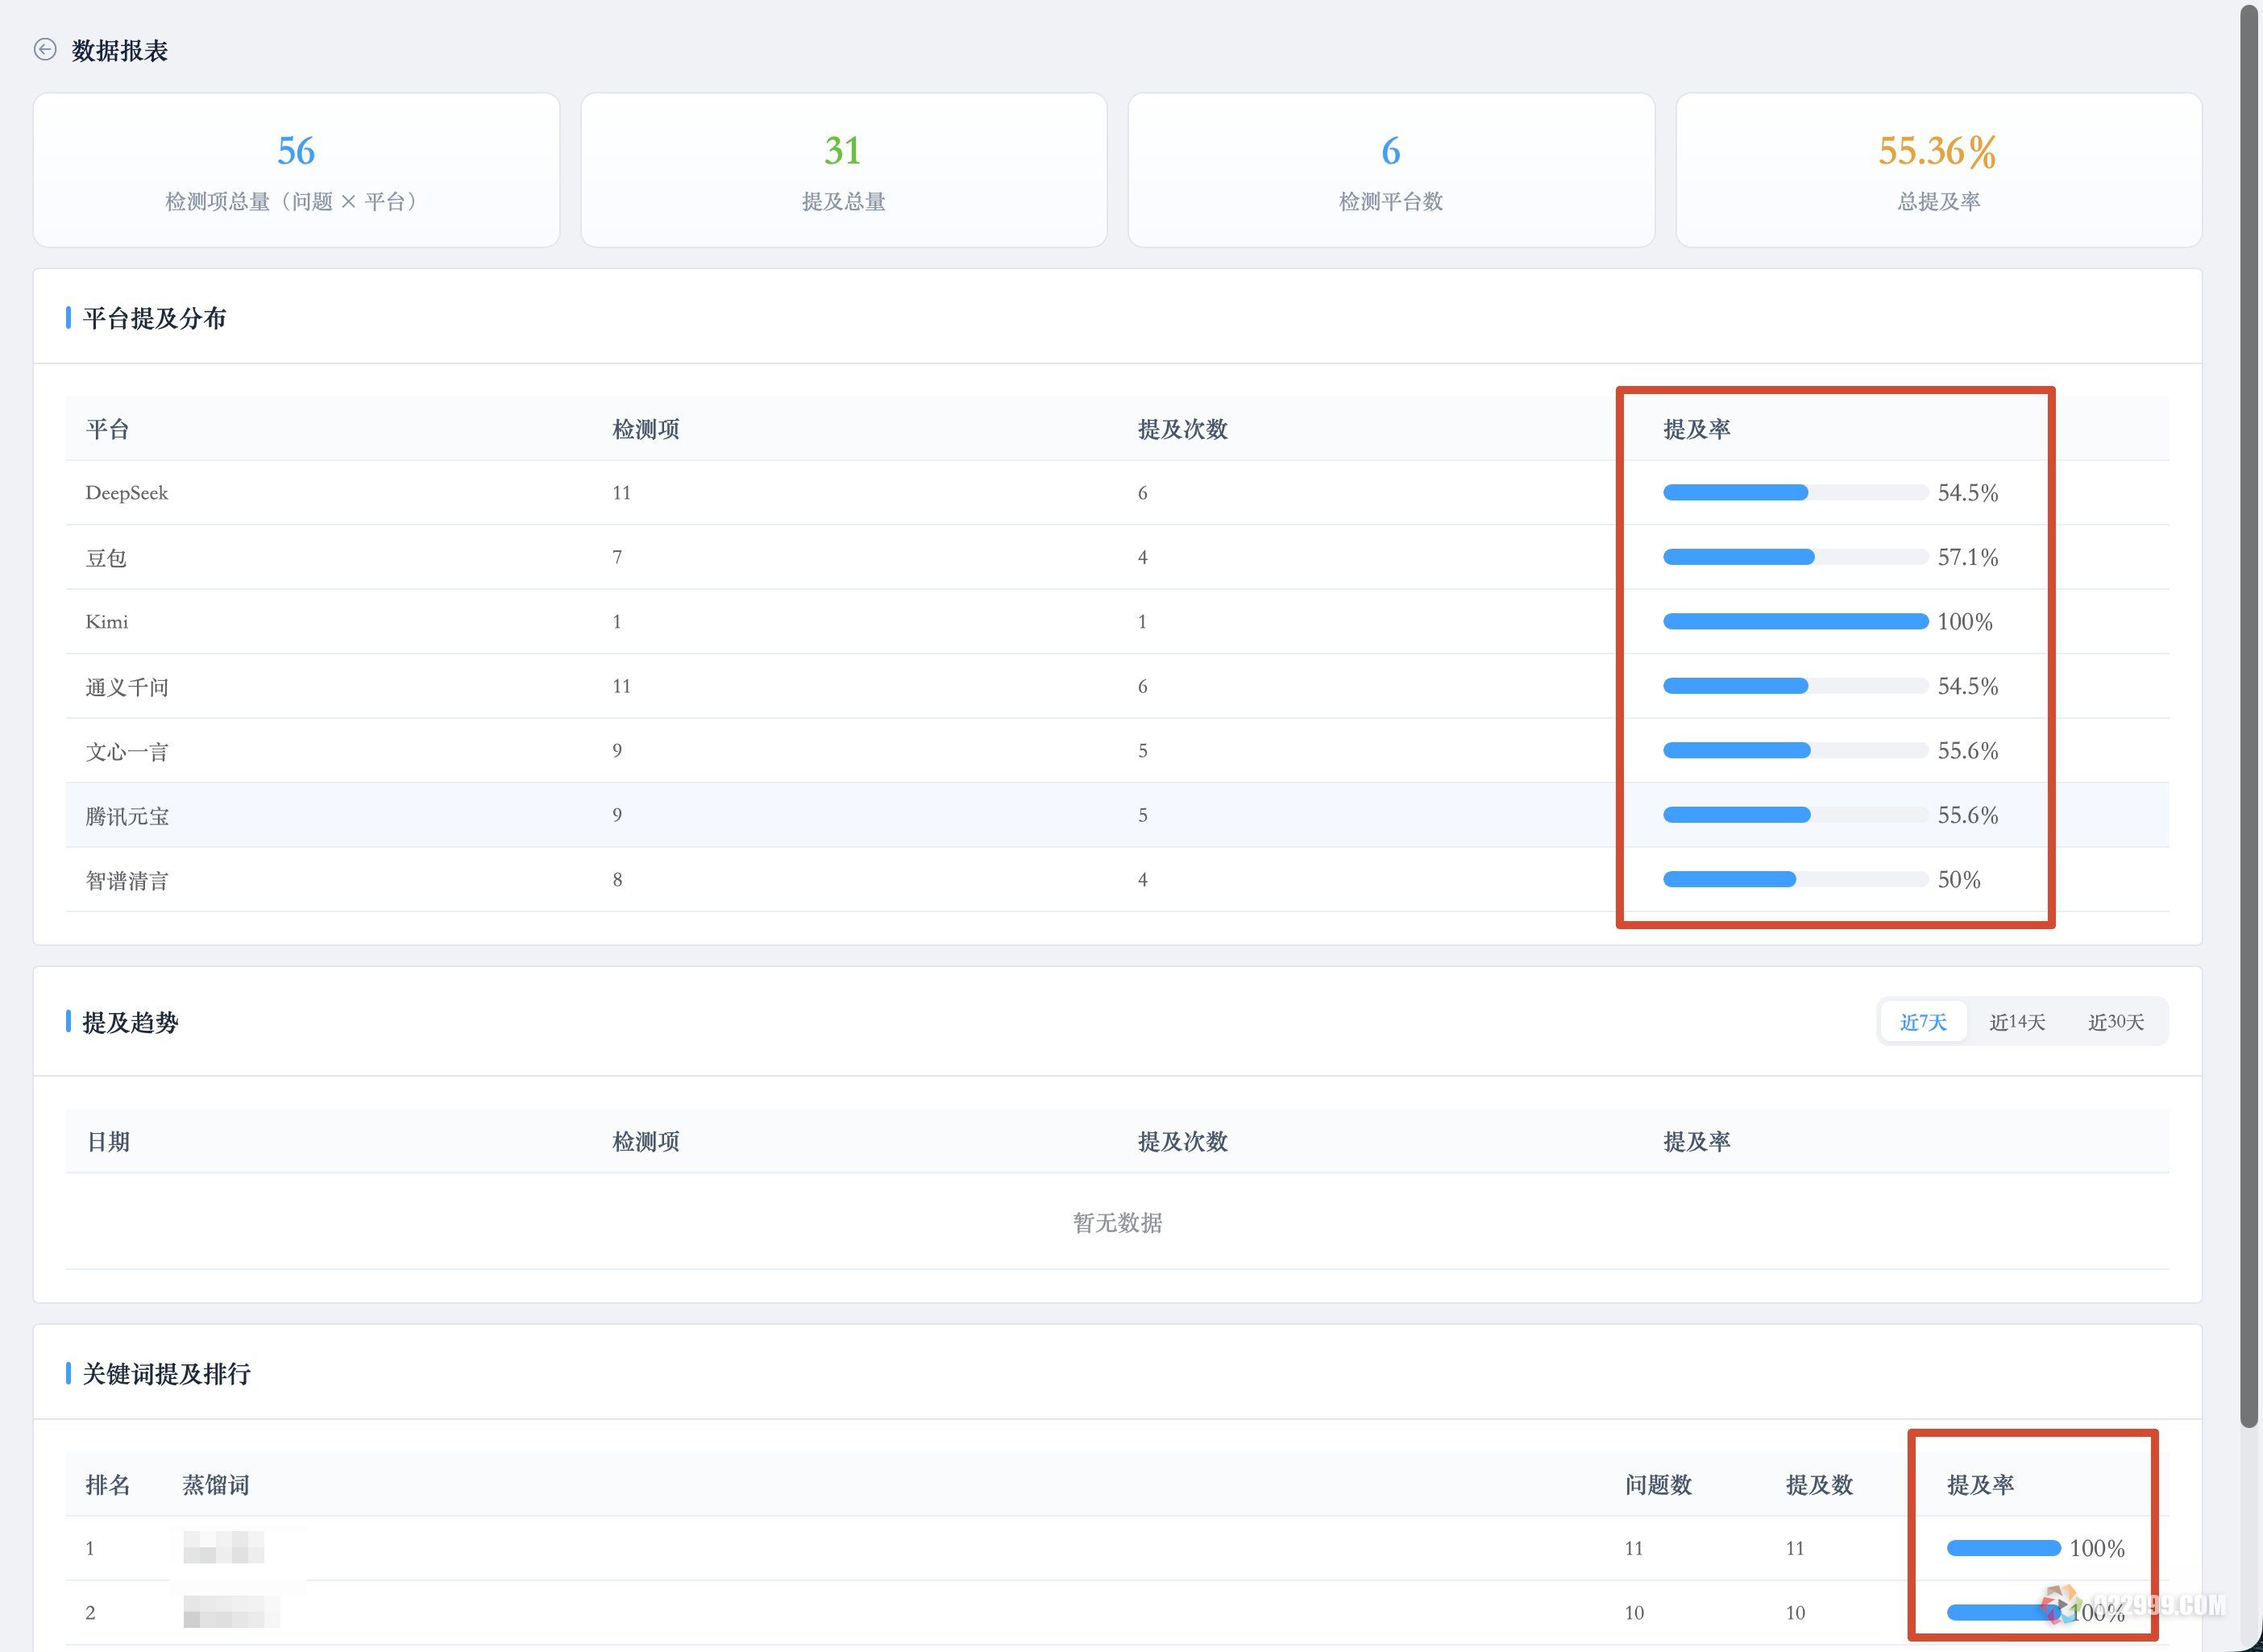Viewport: 2263px width, 1652px height.
Task: Click the blurred keyword in rank 1 row
Action: [x=223, y=1548]
